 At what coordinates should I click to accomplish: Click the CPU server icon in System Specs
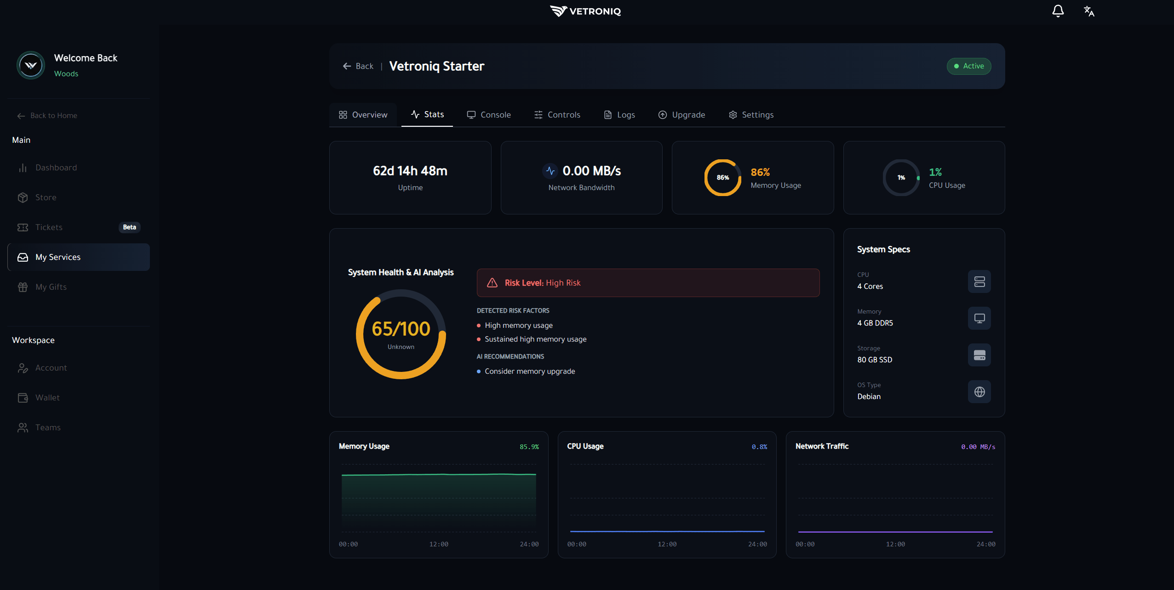pos(979,281)
